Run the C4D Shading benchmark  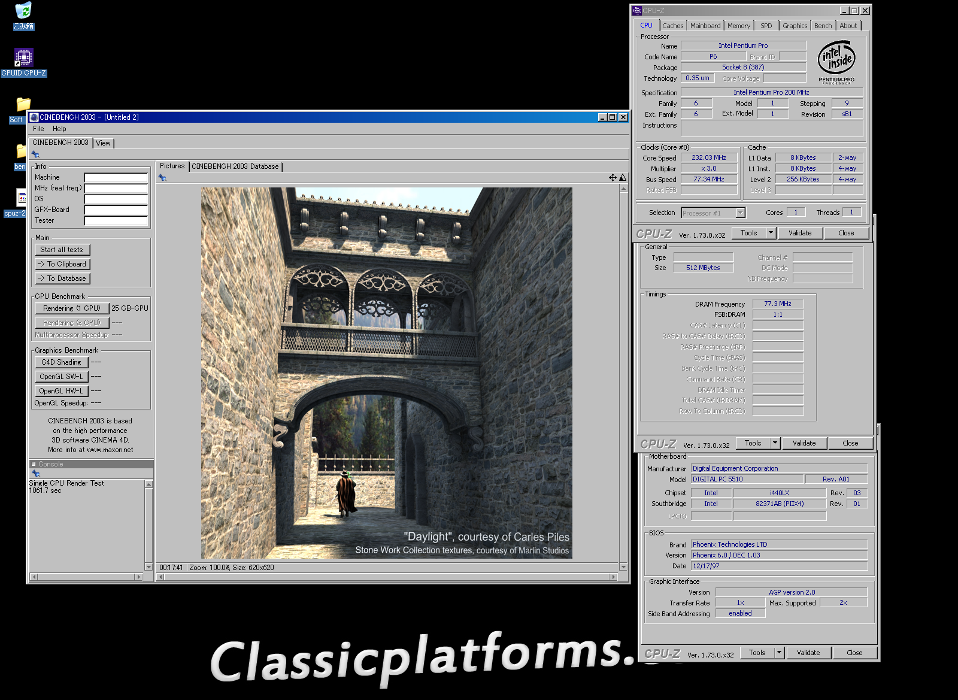[x=61, y=362]
